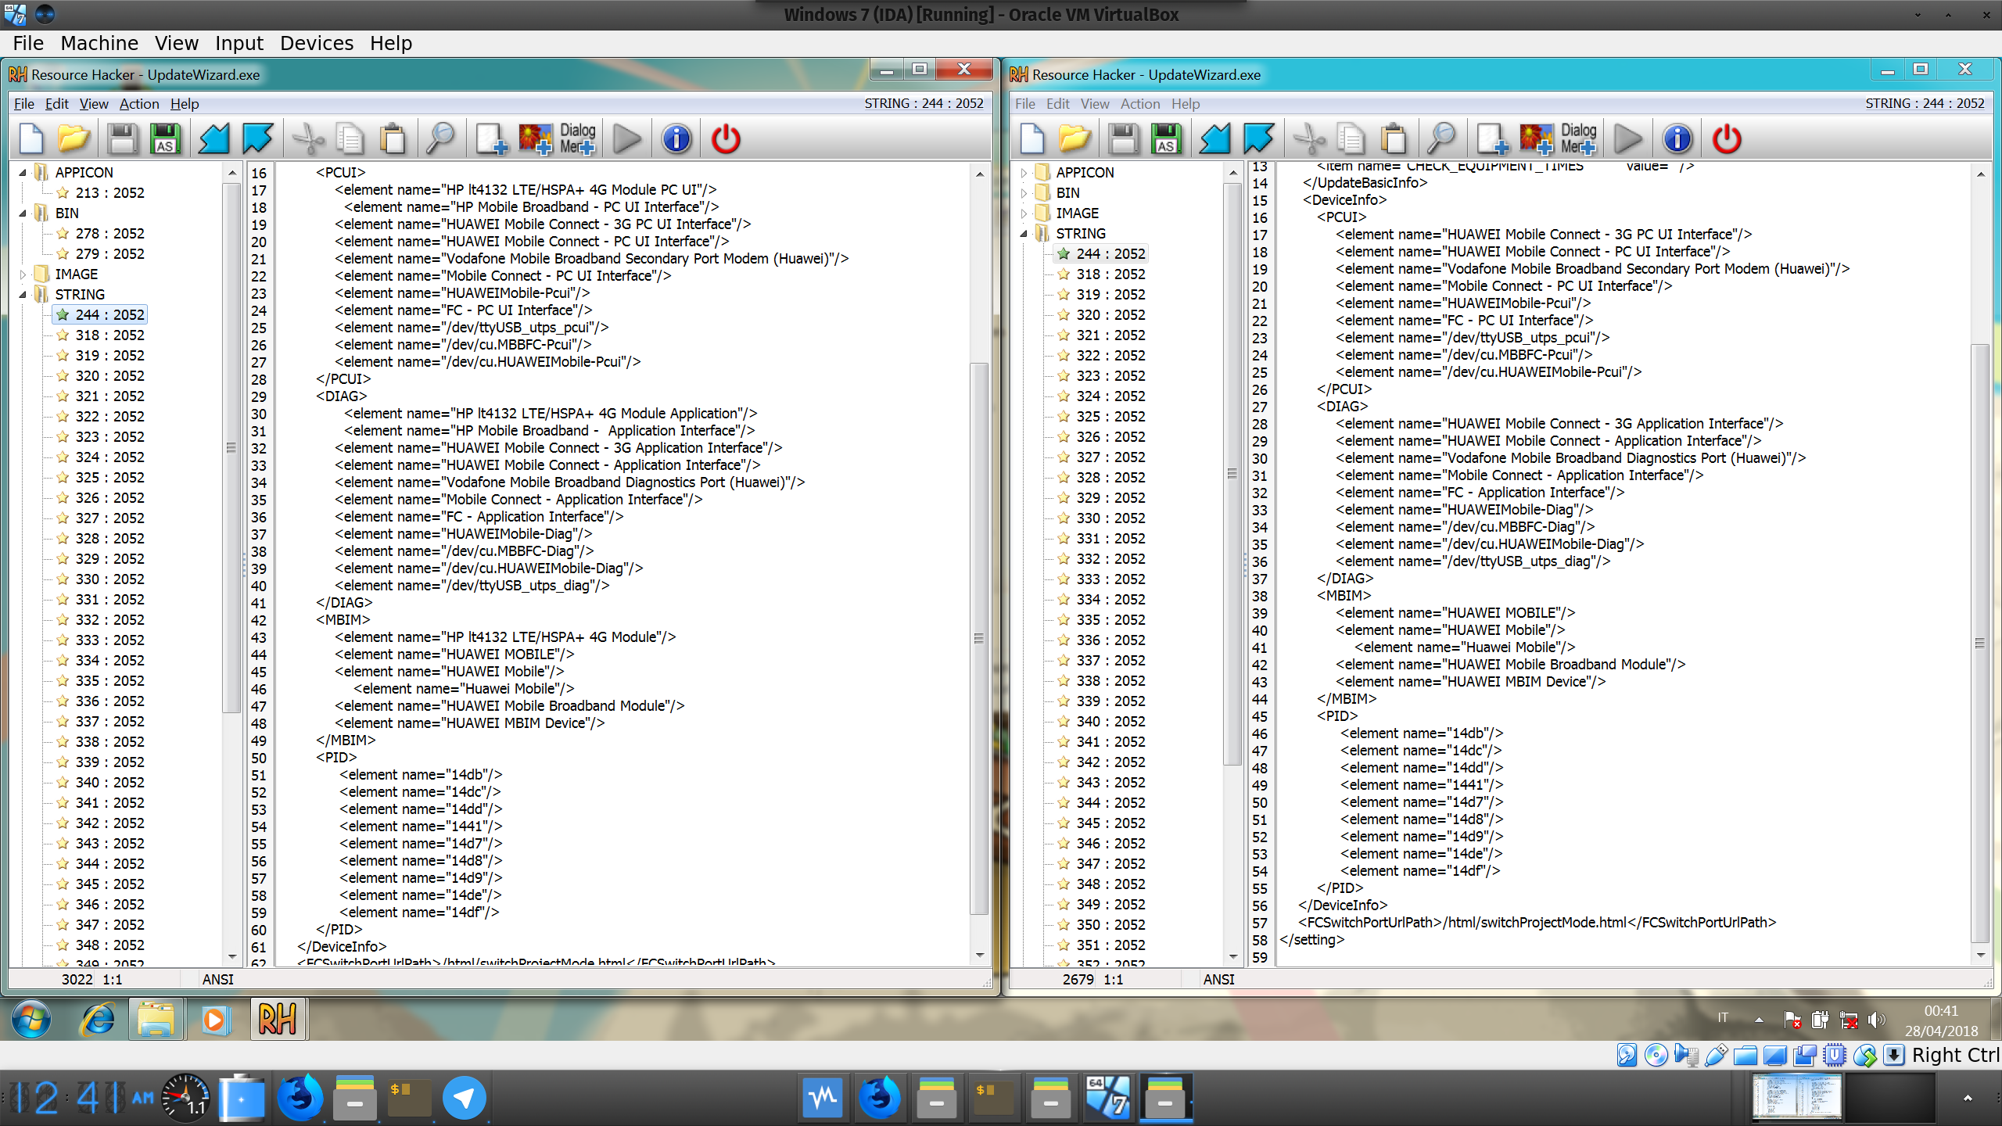The width and height of the screenshot is (2002, 1126).
Task: Click Resource Hacker RH button in VM taskbar
Action: [x=278, y=1019]
